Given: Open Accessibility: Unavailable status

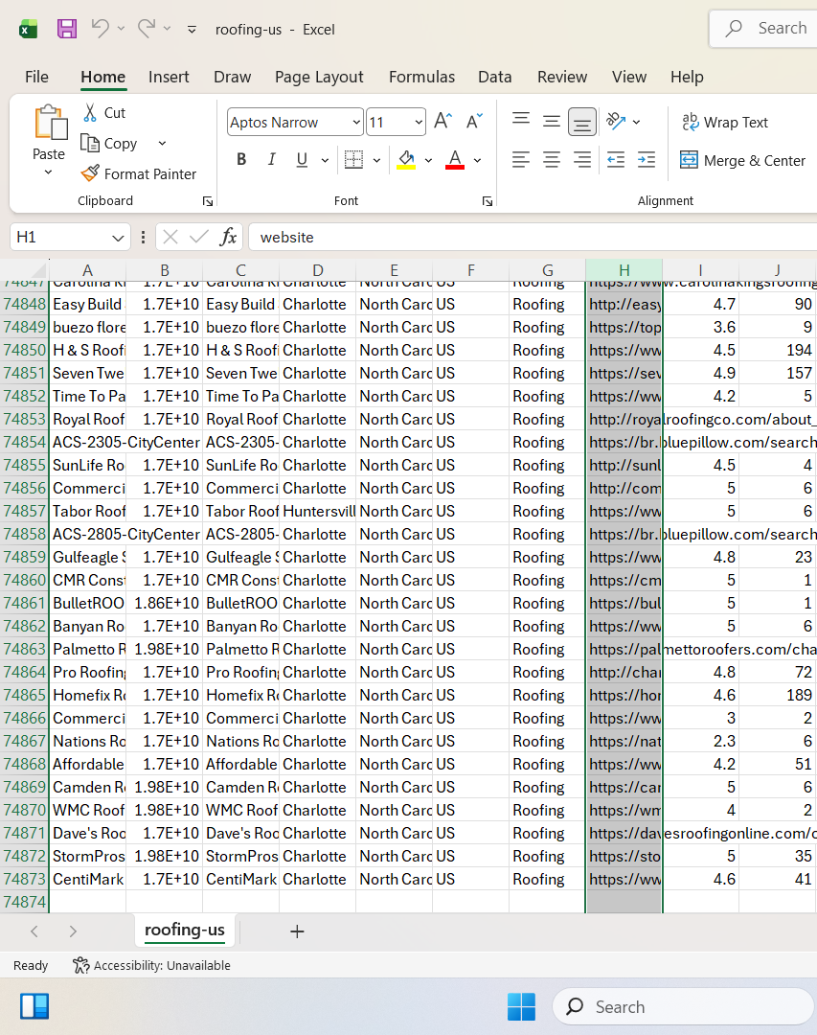Looking at the screenshot, I should tap(151, 965).
